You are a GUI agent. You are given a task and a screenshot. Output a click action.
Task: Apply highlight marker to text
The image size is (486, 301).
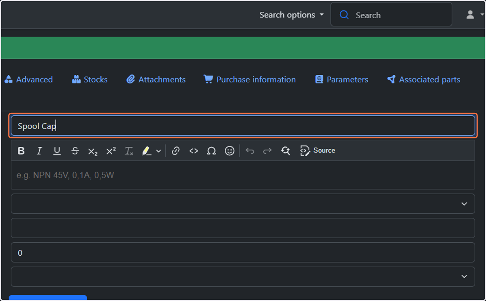(147, 151)
